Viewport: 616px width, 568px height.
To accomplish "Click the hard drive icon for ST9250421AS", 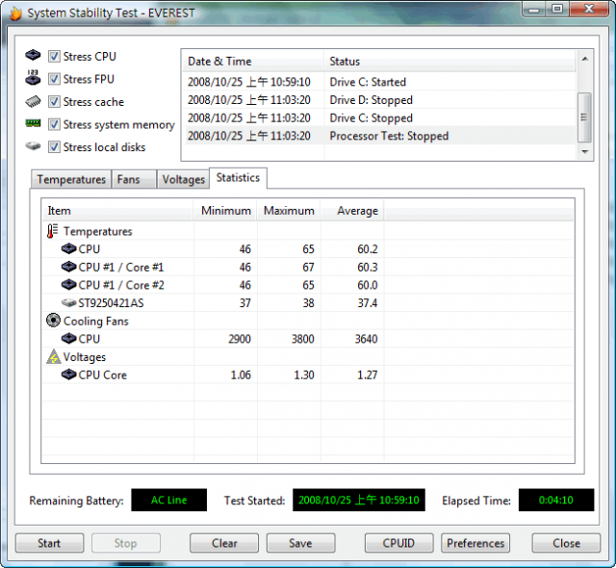I will click(68, 302).
